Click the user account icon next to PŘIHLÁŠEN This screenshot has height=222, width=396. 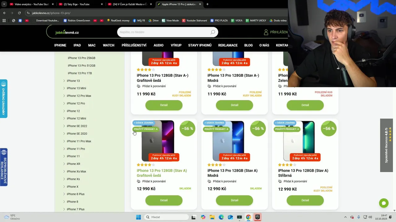tap(266, 32)
